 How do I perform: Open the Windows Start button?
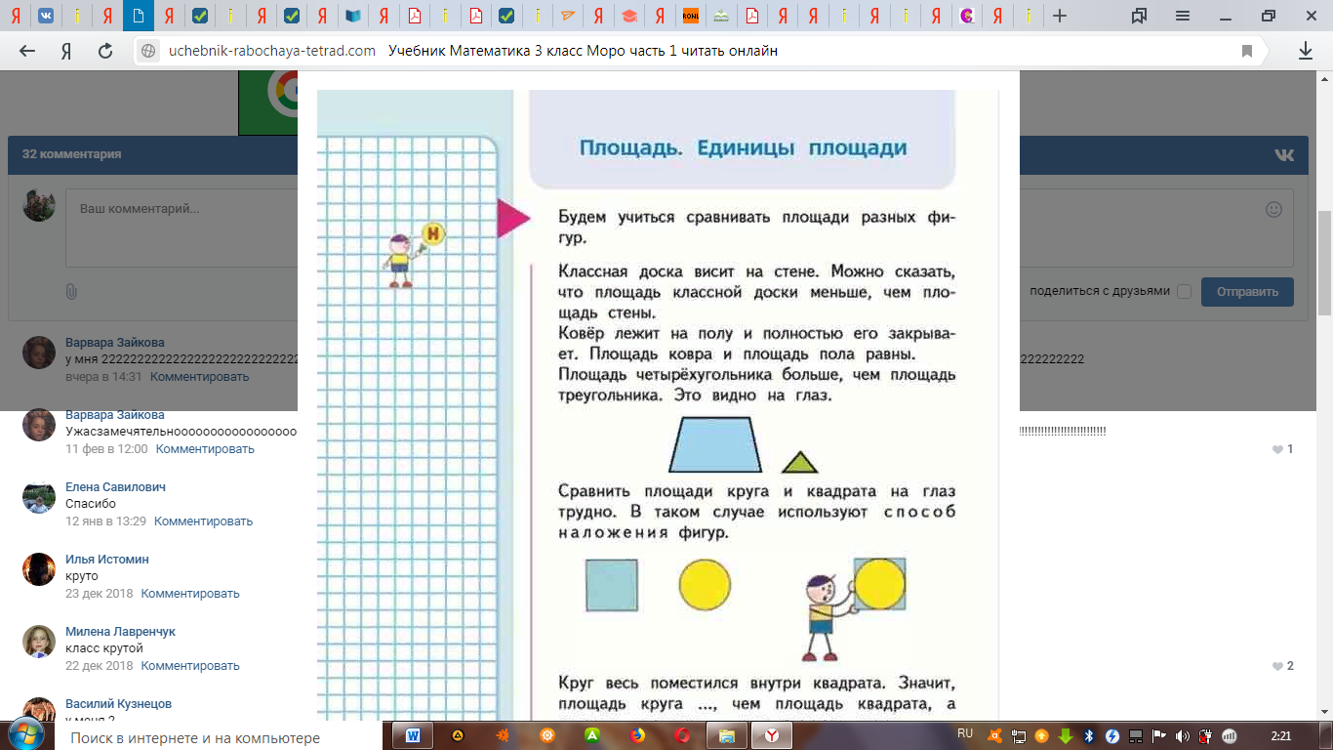tap(25, 734)
